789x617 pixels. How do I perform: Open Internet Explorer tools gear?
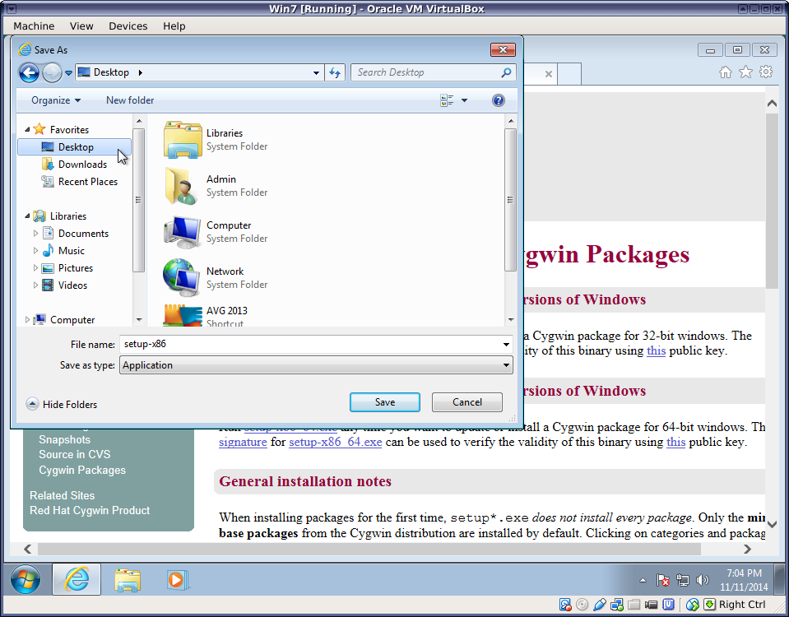pyautogui.click(x=766, y=72)
